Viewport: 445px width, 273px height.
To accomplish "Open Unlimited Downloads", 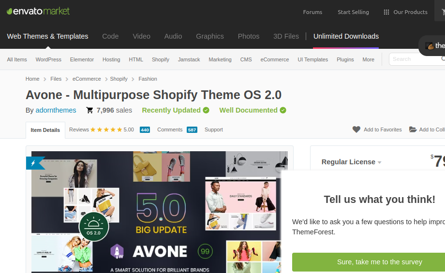I will pos(346,36).
